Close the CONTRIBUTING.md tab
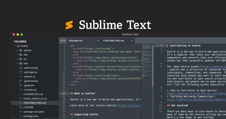 132,41
